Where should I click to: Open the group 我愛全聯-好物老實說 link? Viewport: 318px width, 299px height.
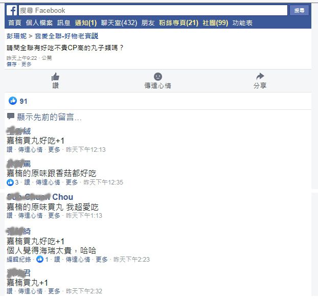click(66, 36)
